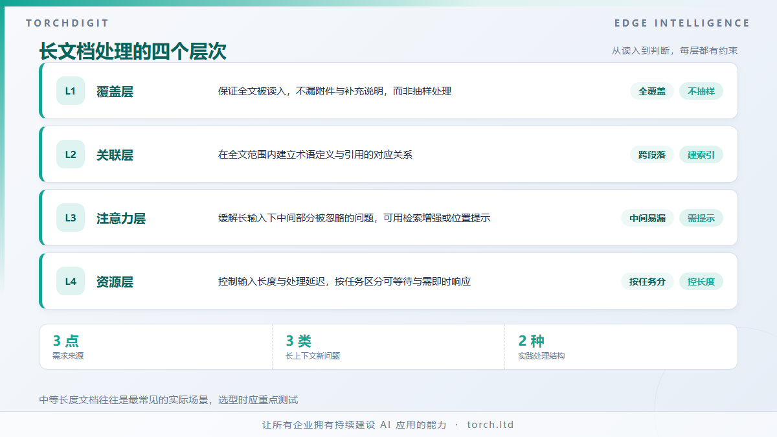
Task: Select the 建索引 tag
Action: pos(701,155)
